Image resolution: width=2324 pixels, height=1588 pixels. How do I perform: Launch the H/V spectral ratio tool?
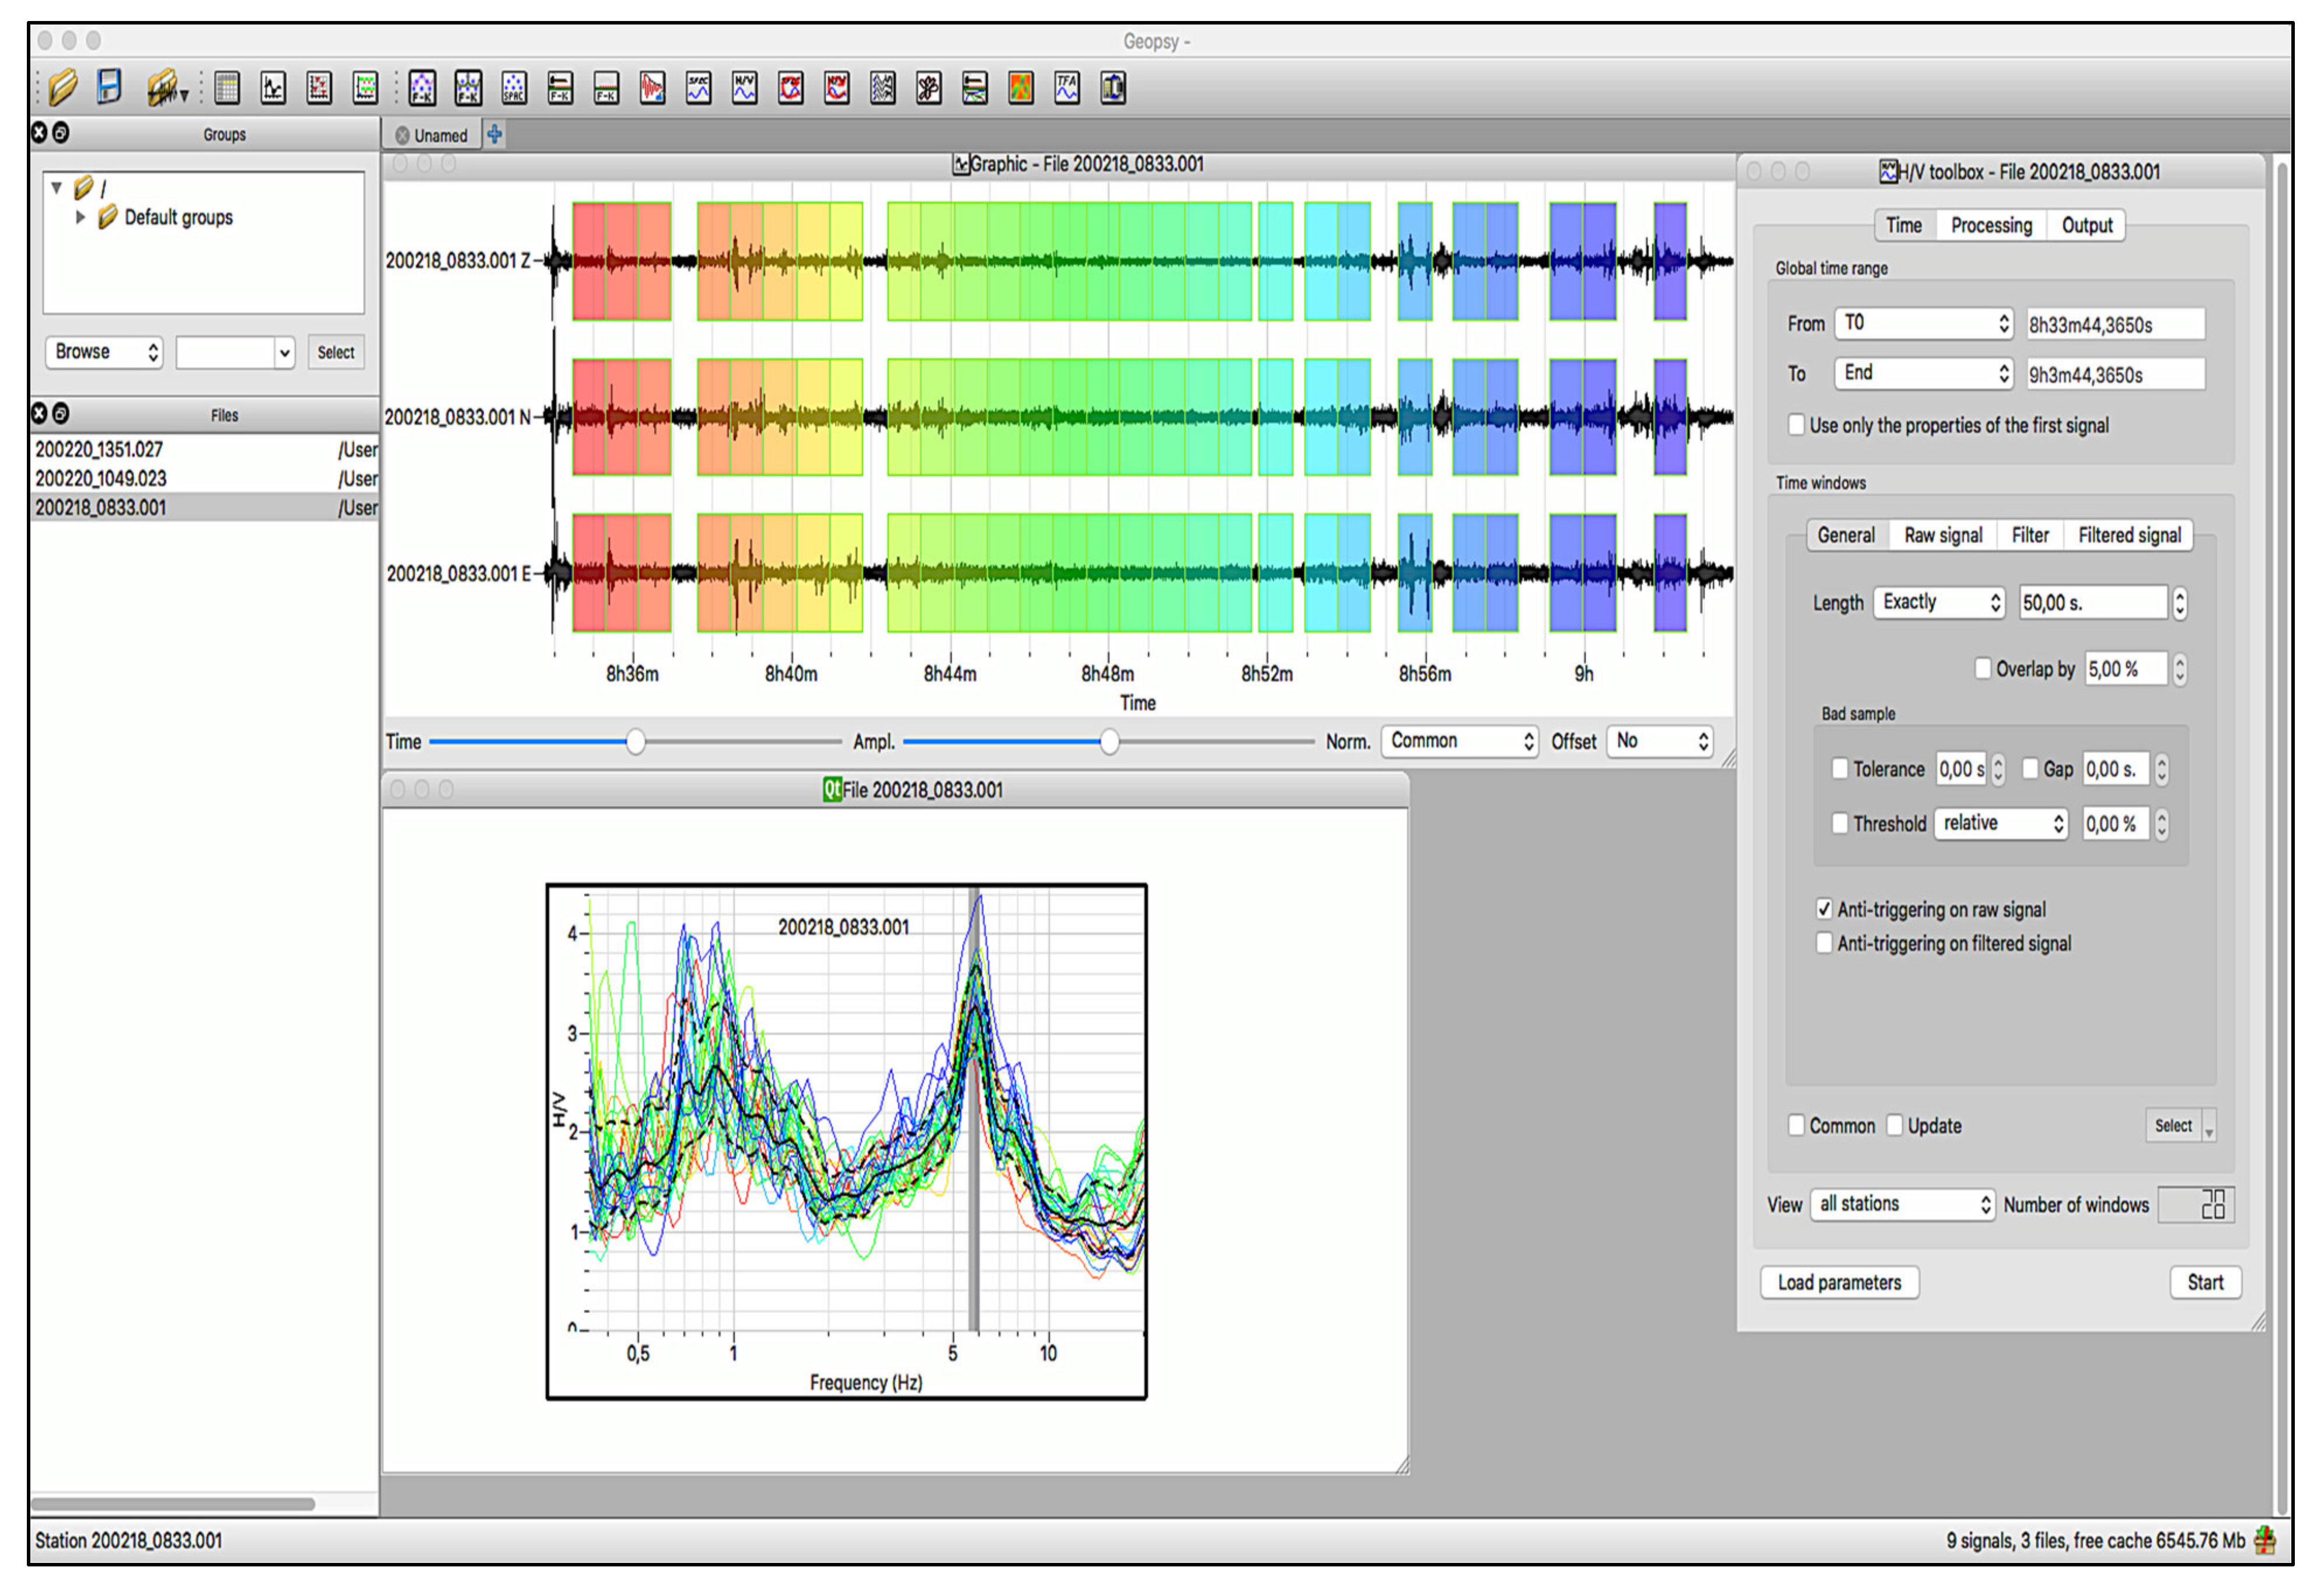pos(745,88)
